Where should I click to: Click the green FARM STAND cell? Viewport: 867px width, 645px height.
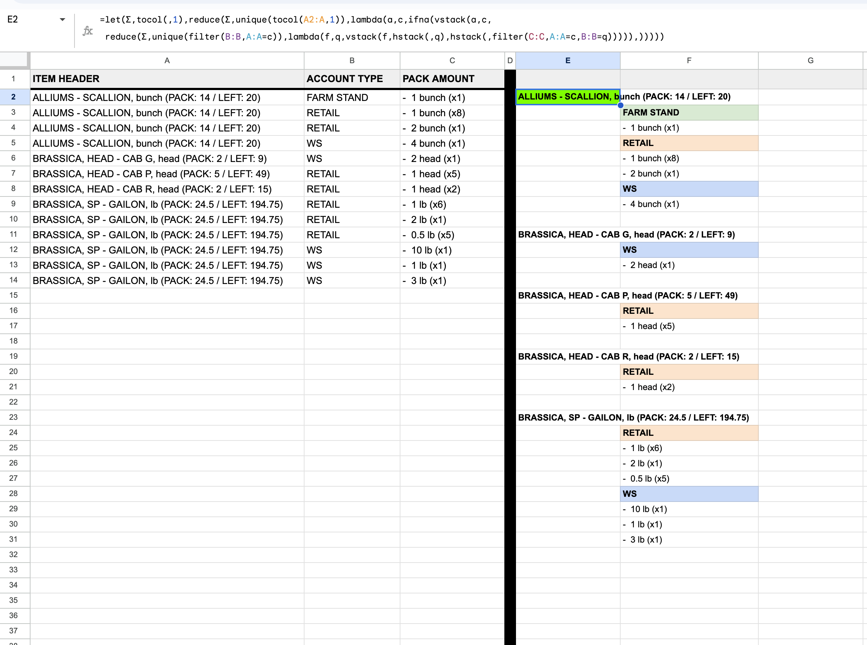pyautogui.click(x=689, y=113)
